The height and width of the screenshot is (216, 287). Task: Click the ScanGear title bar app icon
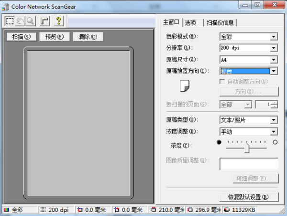(x=5, y=7)
